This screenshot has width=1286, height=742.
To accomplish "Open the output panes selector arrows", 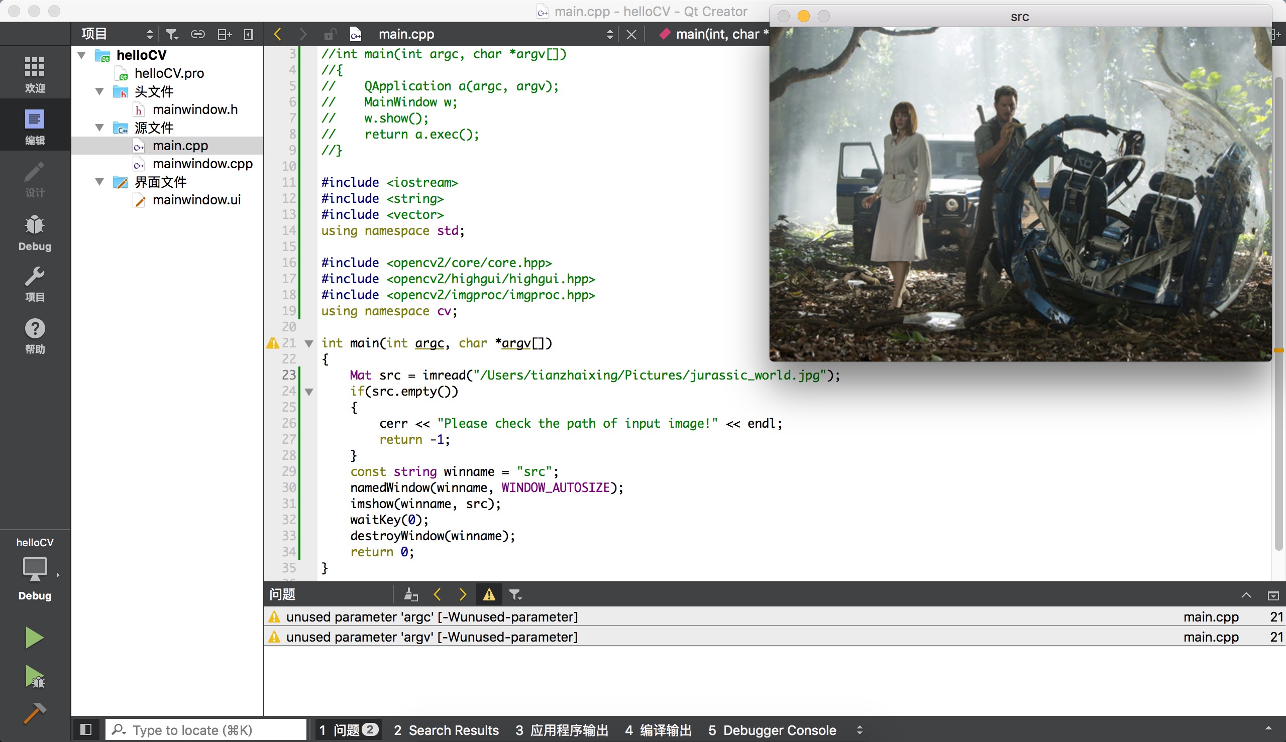I will (x=860, y=730).
